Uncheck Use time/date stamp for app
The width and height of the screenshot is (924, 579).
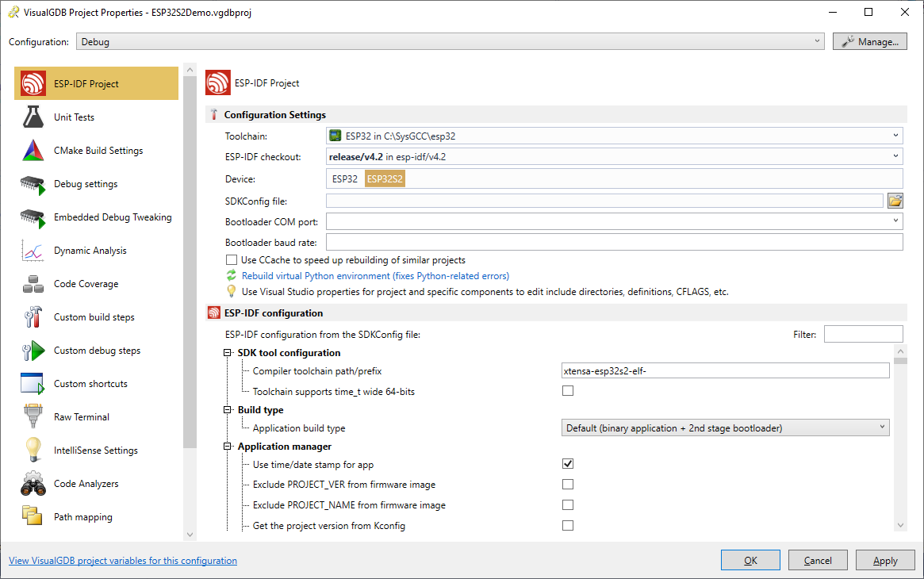tap(567, 463)
